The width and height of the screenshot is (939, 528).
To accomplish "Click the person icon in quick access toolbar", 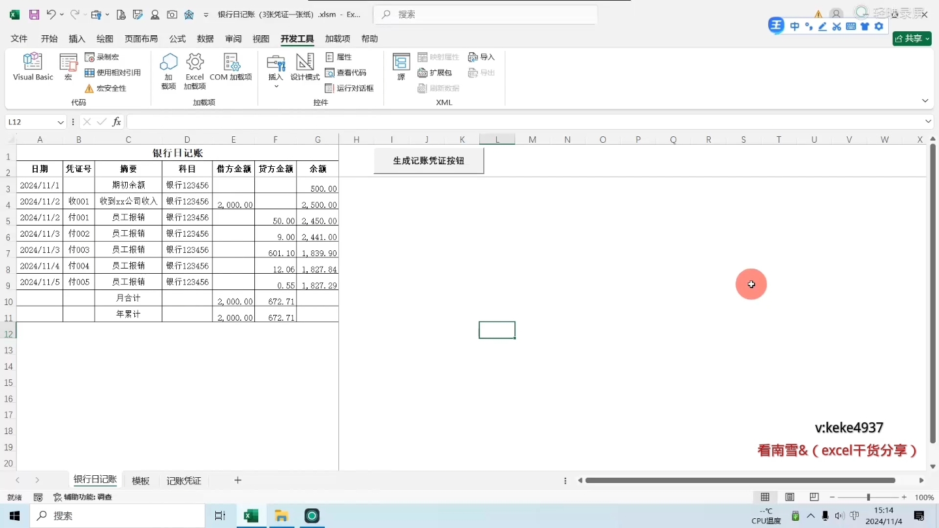I will [155, 14].
